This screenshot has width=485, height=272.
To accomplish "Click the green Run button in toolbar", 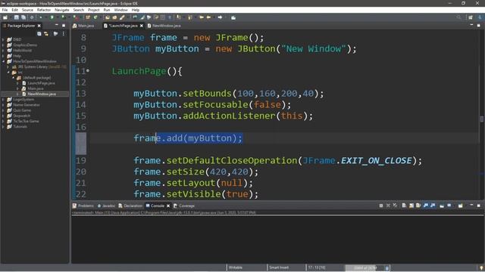I will 52,17.
